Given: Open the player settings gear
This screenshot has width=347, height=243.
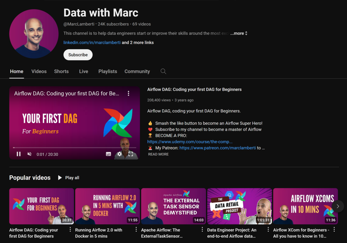Looking at the screenshot, I should tap(119, 154).
